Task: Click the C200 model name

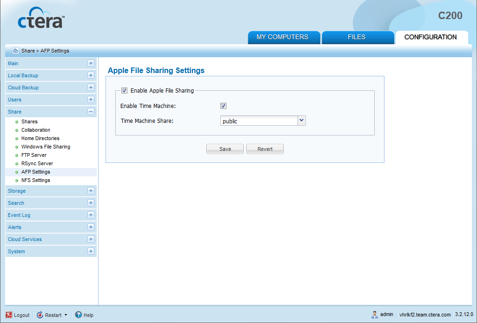Action: (450, 15)
